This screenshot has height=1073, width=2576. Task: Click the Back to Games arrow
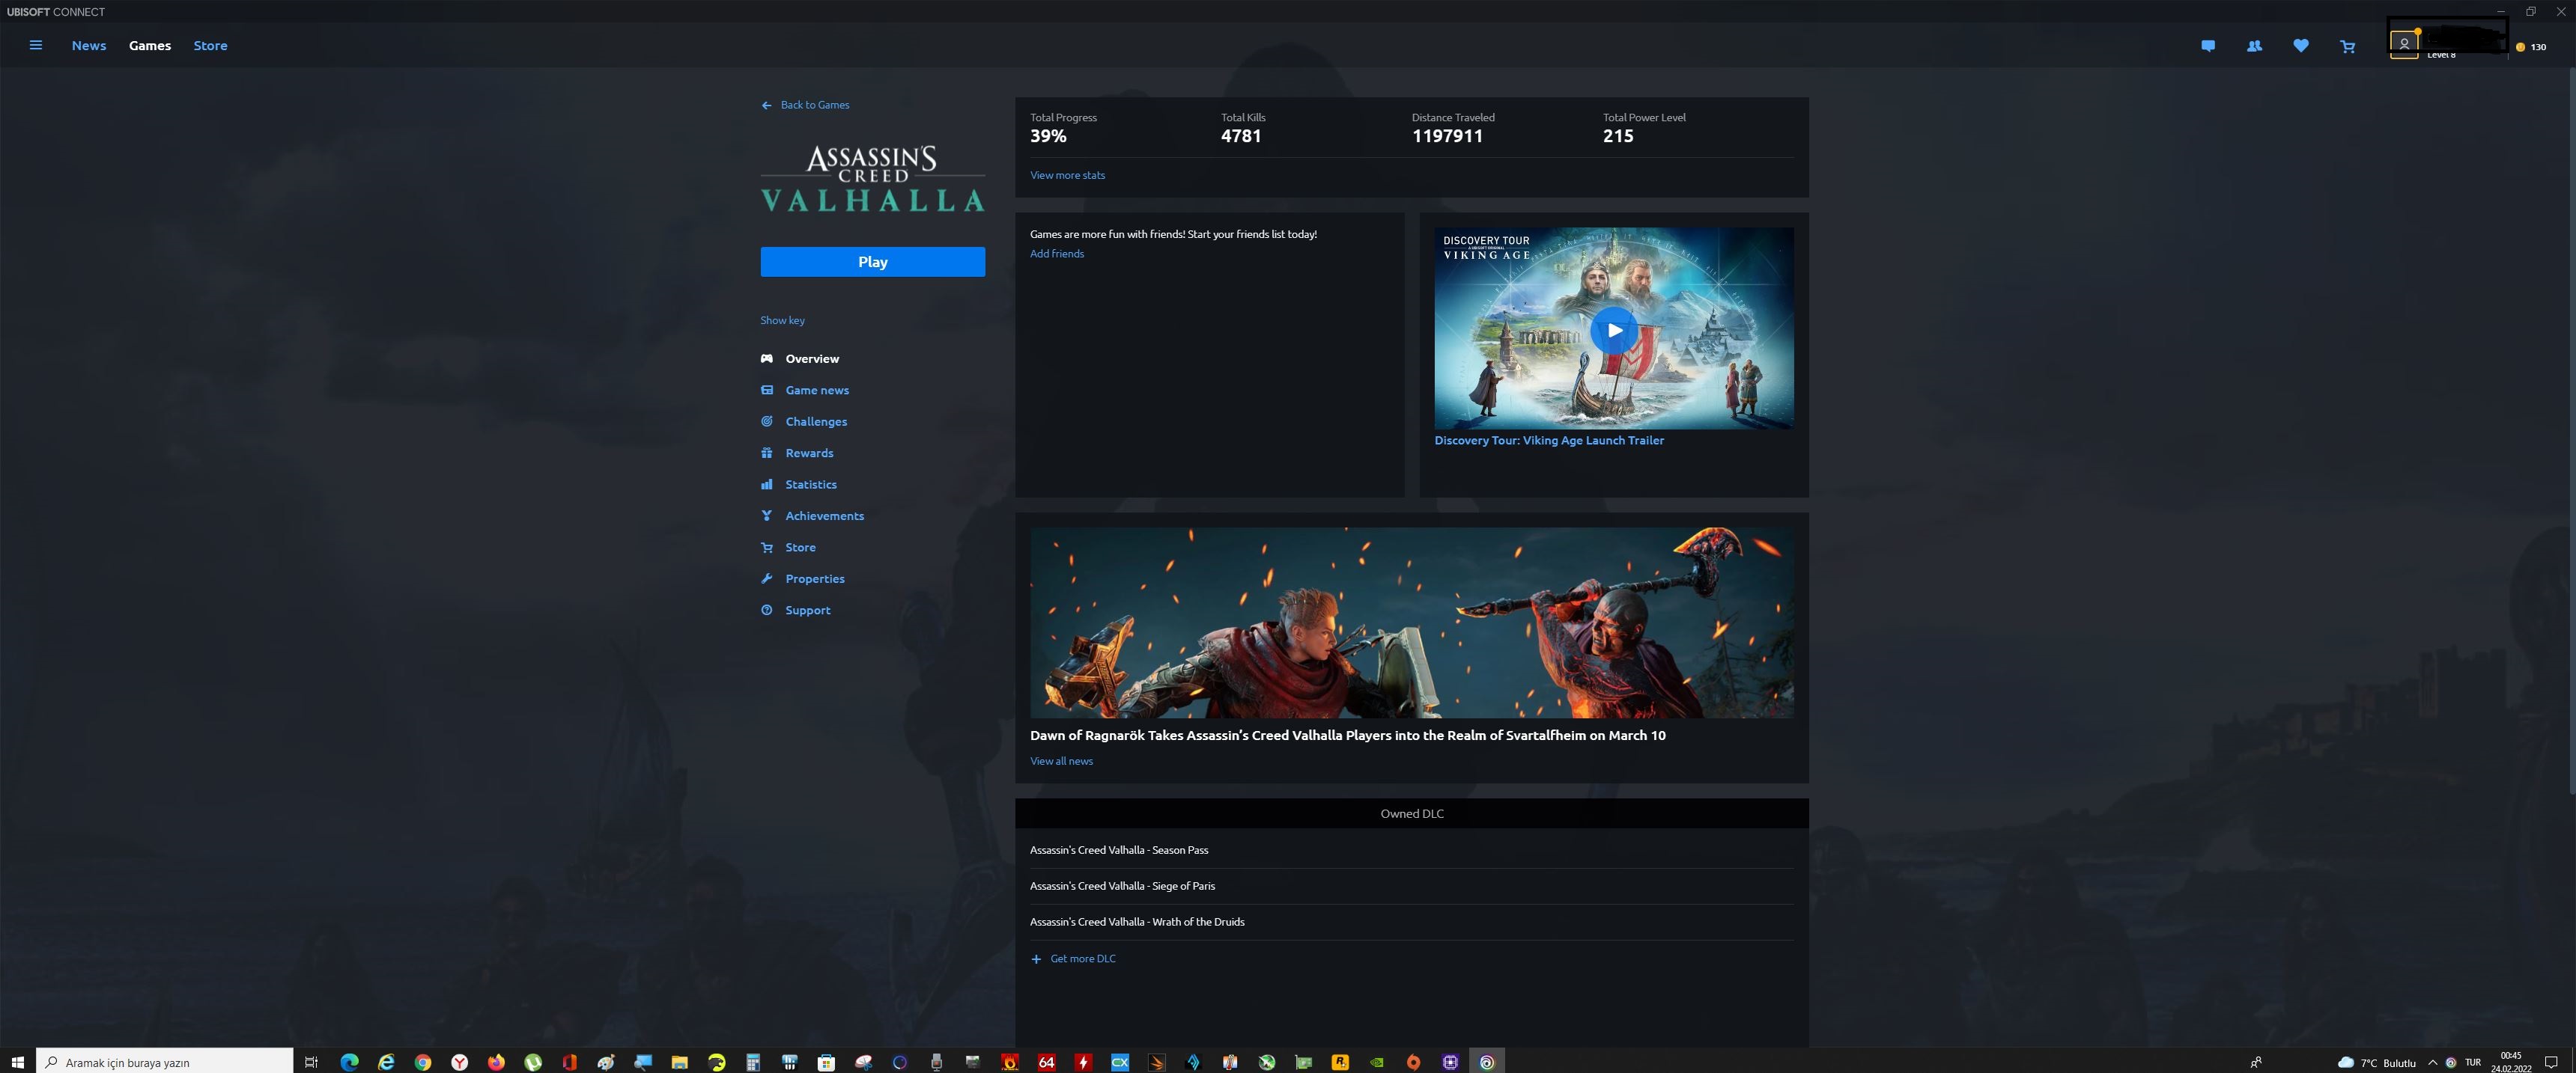pos(766,105)
